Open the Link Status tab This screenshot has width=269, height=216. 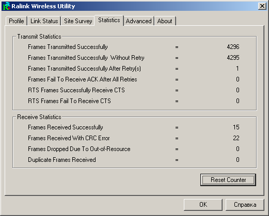coord(44,21)
